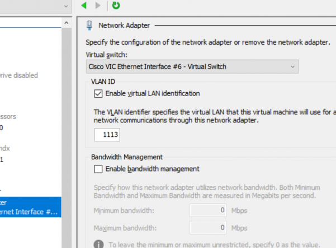
Task: Select the item ending in 'ndx' in left pane
Action: coord(7,148)
